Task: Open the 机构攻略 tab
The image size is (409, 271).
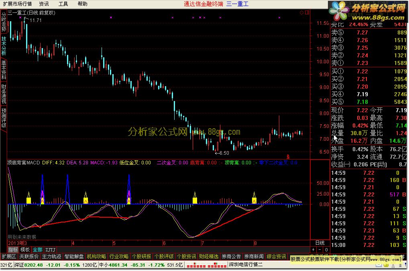Action: (96, 257)
